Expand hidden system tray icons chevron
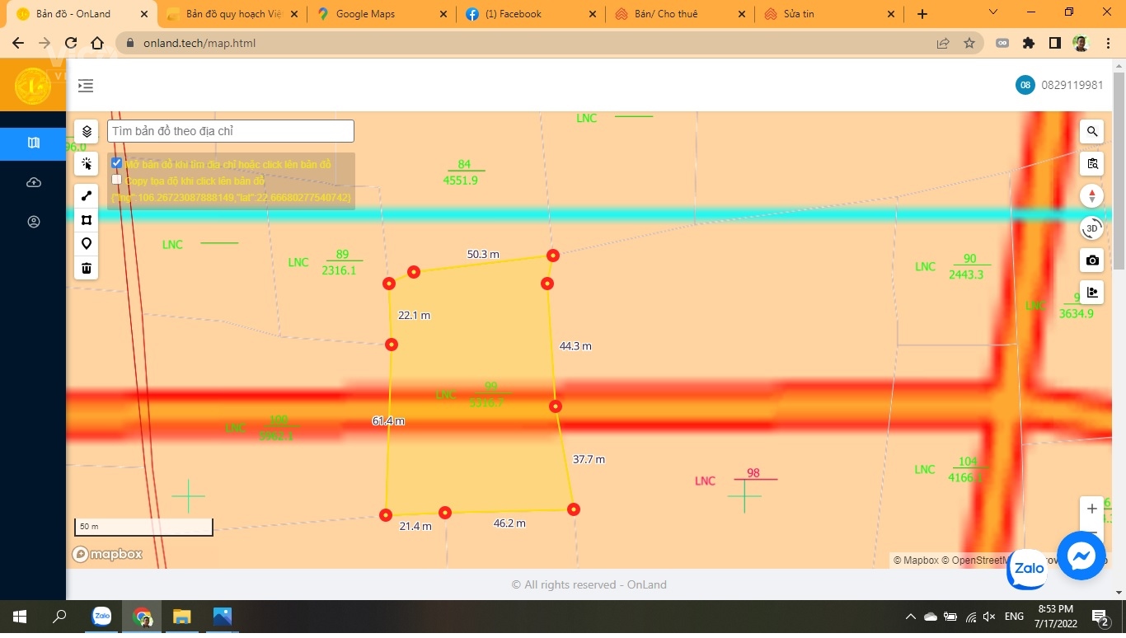 point(910,617)
